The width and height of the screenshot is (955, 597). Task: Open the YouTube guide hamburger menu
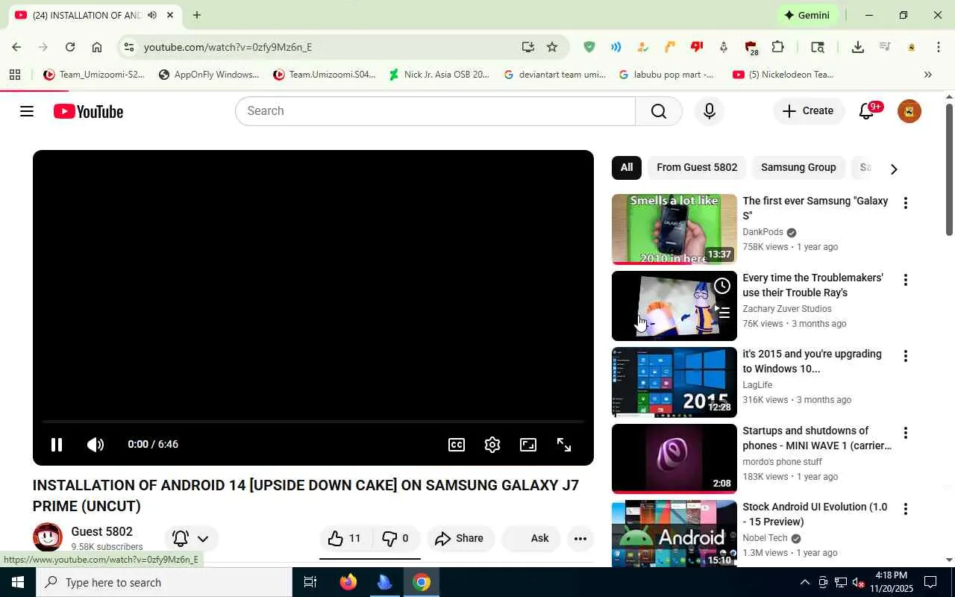27,111
